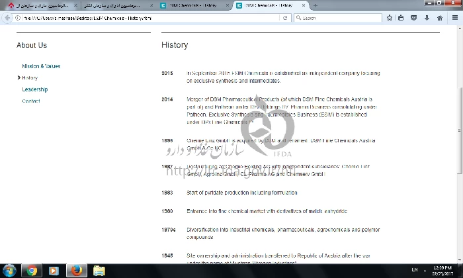Open File Explorer from the taskbar
The width and height of the screenshot is (463, 278).
coord(99,271)
